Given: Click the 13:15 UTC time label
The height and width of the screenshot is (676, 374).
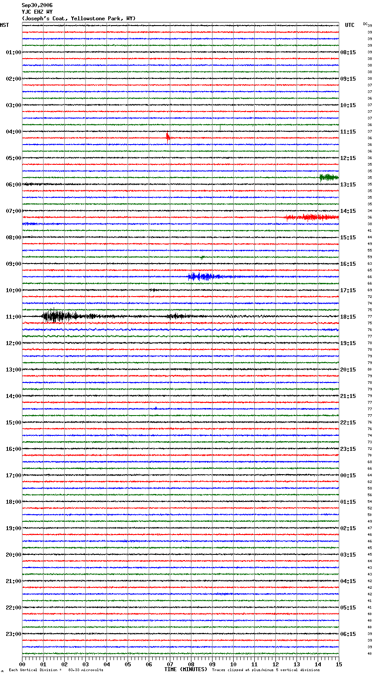Looking at the screenshot, I should (348, 185).
